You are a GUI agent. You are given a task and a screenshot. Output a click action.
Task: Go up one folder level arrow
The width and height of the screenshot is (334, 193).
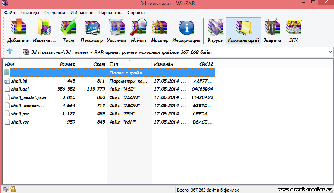[10, 52]
